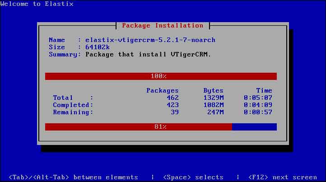This screenshot has width=326, height=182.
Task: Click summary 'Package that install VTigerCRM.'
Action: tap(148, 54)
